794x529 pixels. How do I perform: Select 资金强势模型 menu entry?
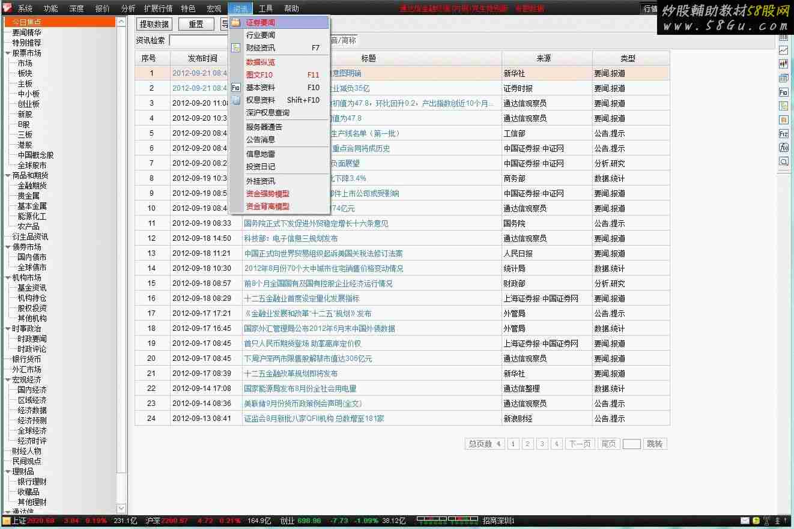[279, 193]
